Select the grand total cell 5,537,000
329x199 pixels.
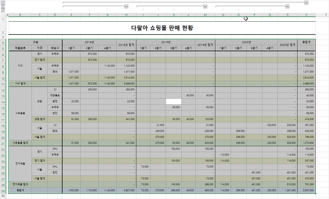pyautogui.click(x=306, y=190)
